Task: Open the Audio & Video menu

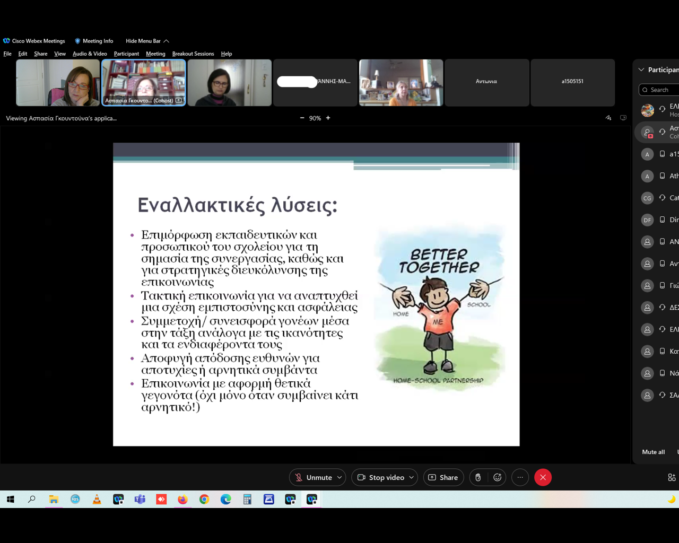Action: tap(90, 54)
